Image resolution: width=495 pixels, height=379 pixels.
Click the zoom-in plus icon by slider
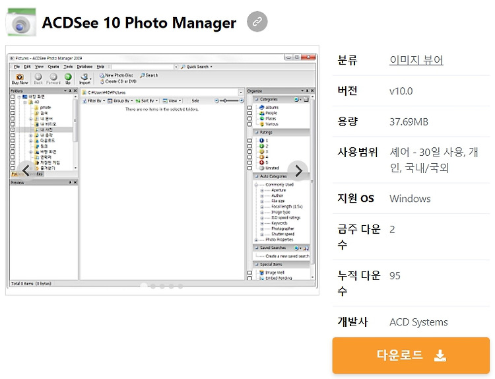pyautogui.click(x=242, y=101)
